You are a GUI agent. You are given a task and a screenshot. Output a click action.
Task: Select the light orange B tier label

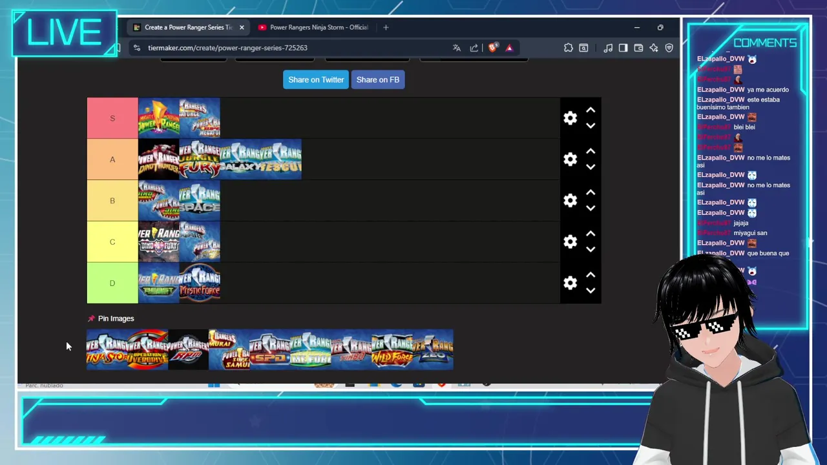(112, 201)
